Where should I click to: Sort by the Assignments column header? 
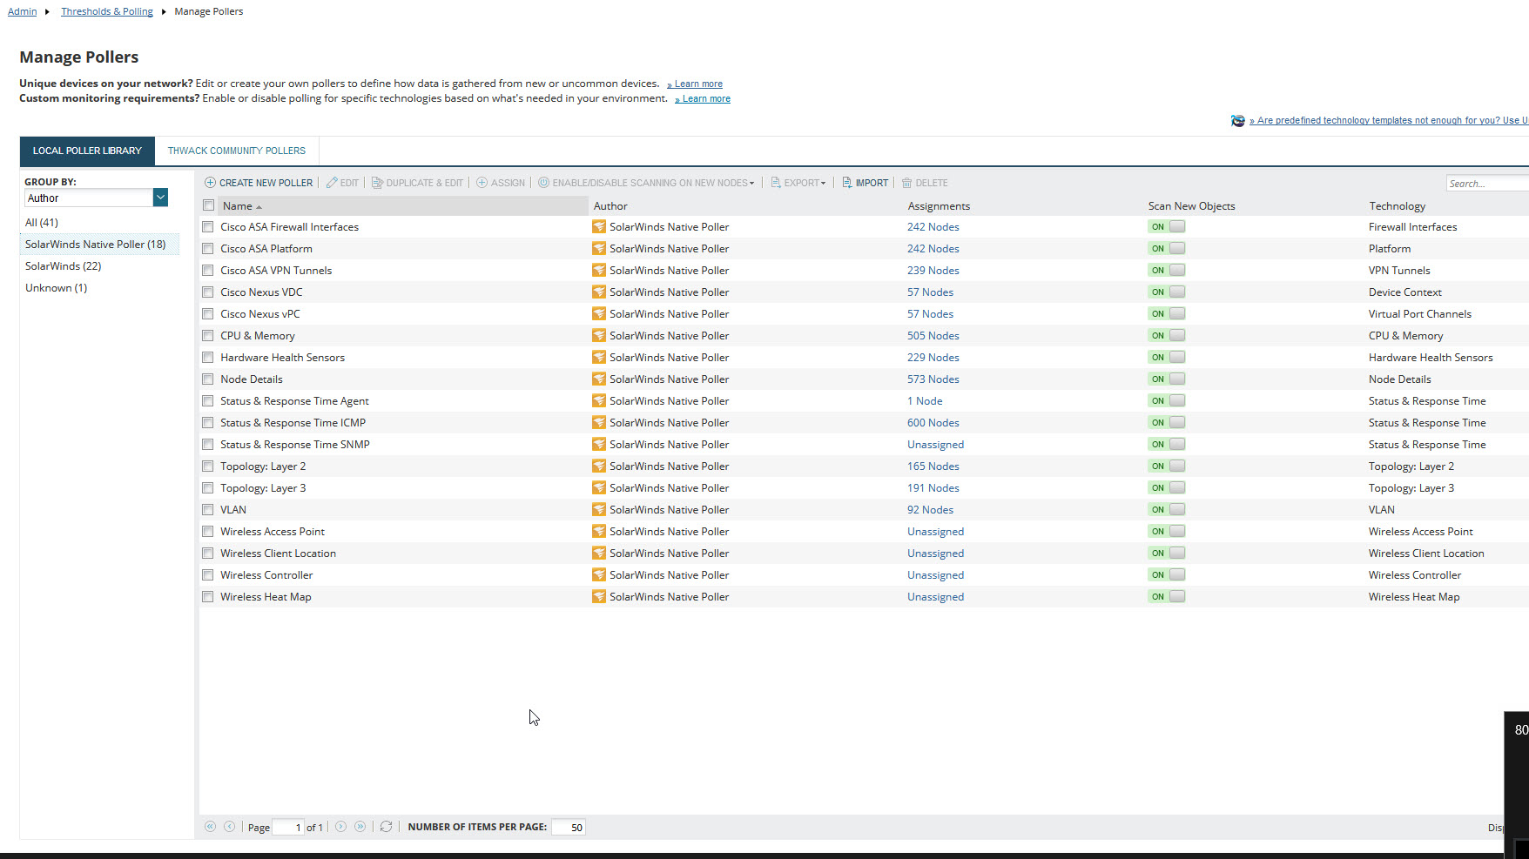coord(939,206)
